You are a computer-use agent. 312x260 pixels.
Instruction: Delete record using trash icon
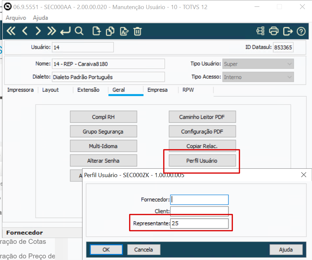[x=138, y=31]
